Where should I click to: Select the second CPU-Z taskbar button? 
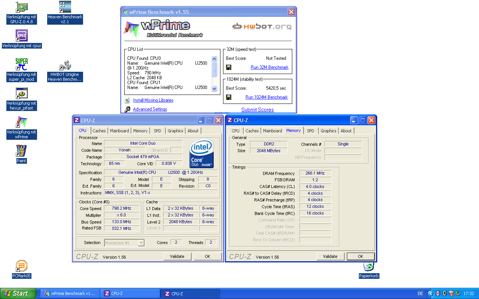tap(190, 293)
